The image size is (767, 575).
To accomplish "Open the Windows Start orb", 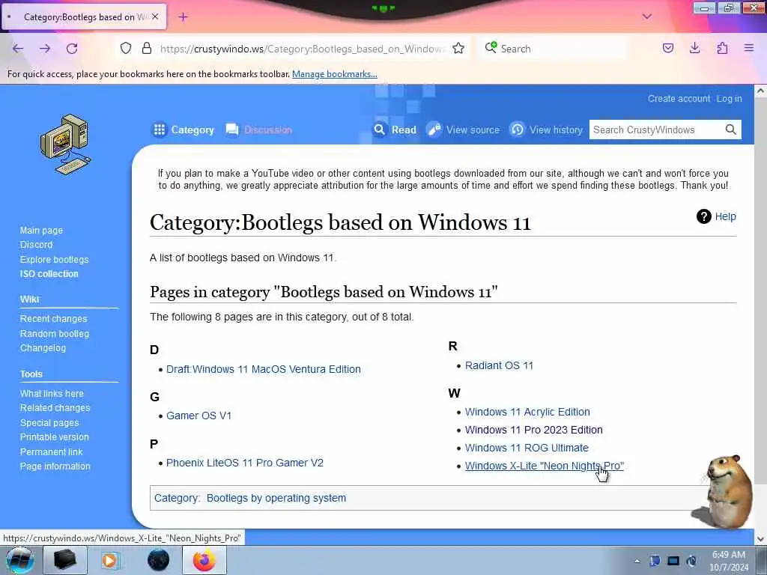I will tap(19, 560).
